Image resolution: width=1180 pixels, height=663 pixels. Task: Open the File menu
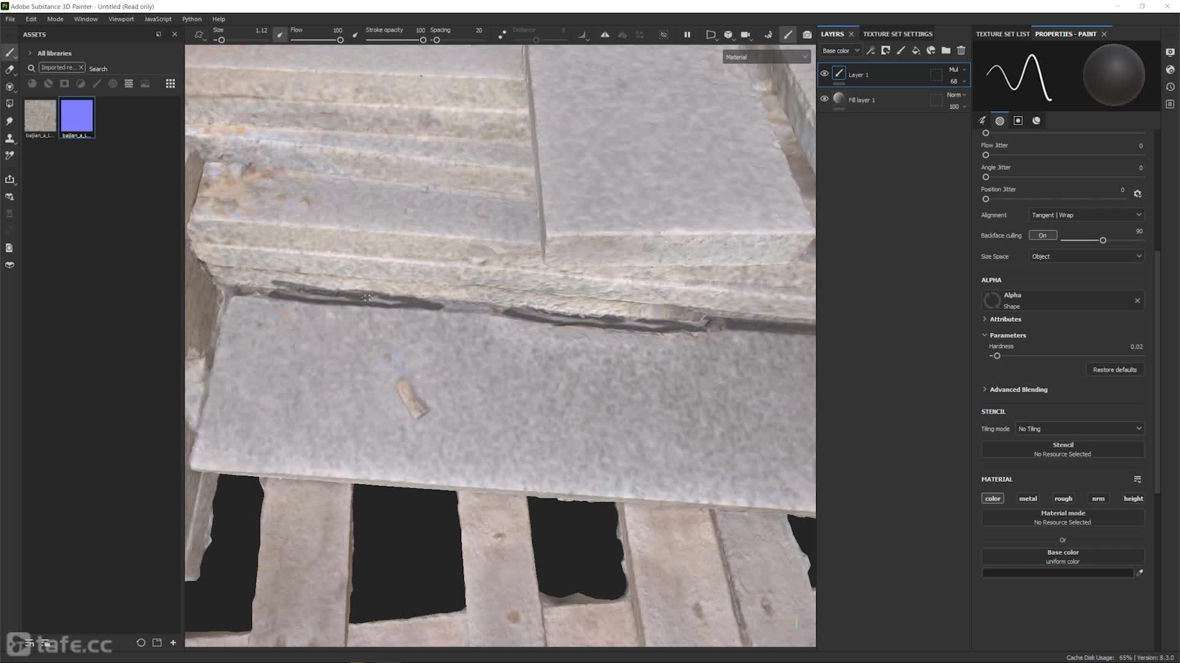coord(10,19)
